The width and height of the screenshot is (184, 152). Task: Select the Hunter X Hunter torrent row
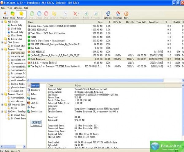pos(105,55)
